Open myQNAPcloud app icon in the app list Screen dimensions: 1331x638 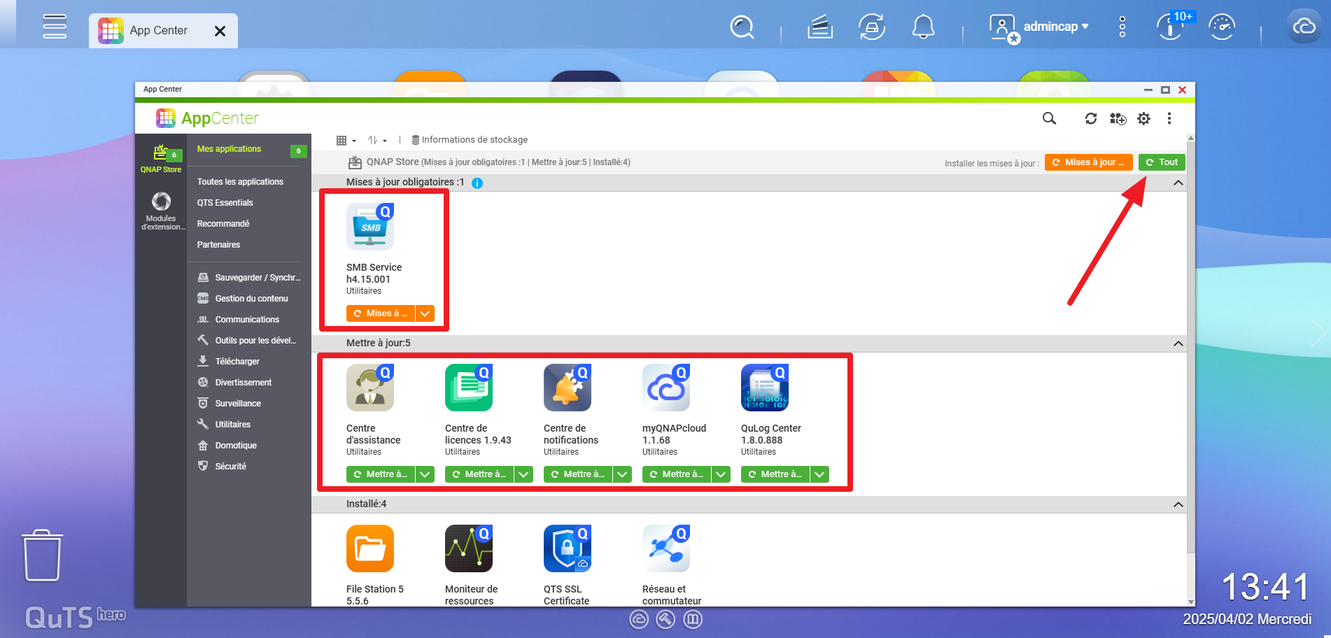click(666, 388)
